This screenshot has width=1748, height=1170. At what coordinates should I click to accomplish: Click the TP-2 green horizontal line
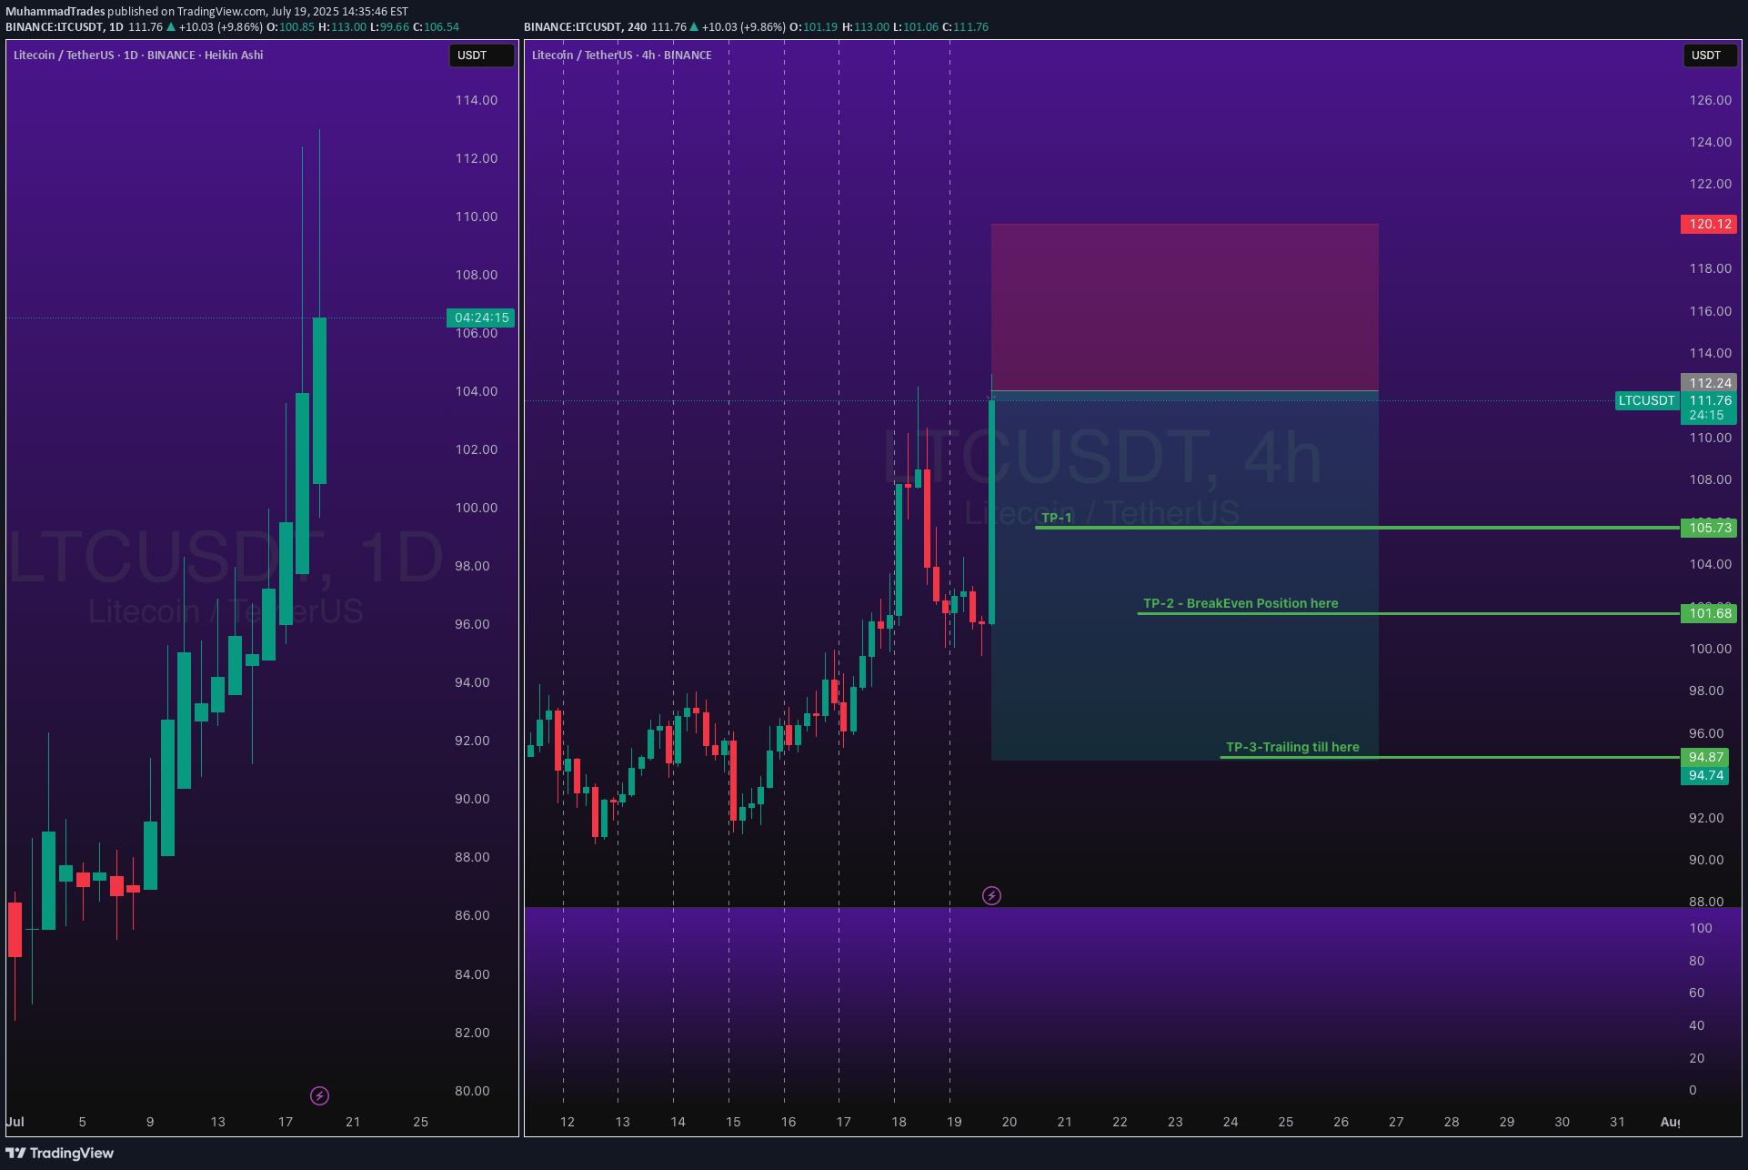point(1408,613)
